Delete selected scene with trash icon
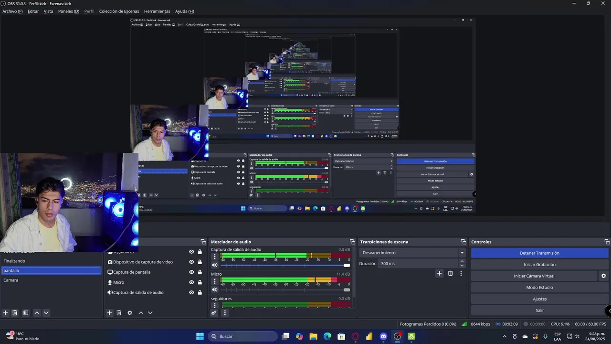Image resolution: width=611 pixels, height=344 pixels. [x=15, y=313]
